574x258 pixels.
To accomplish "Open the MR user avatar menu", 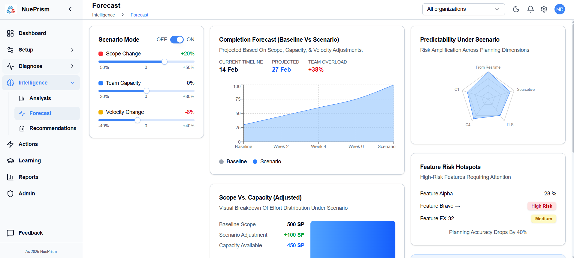I will coord(560,9).
